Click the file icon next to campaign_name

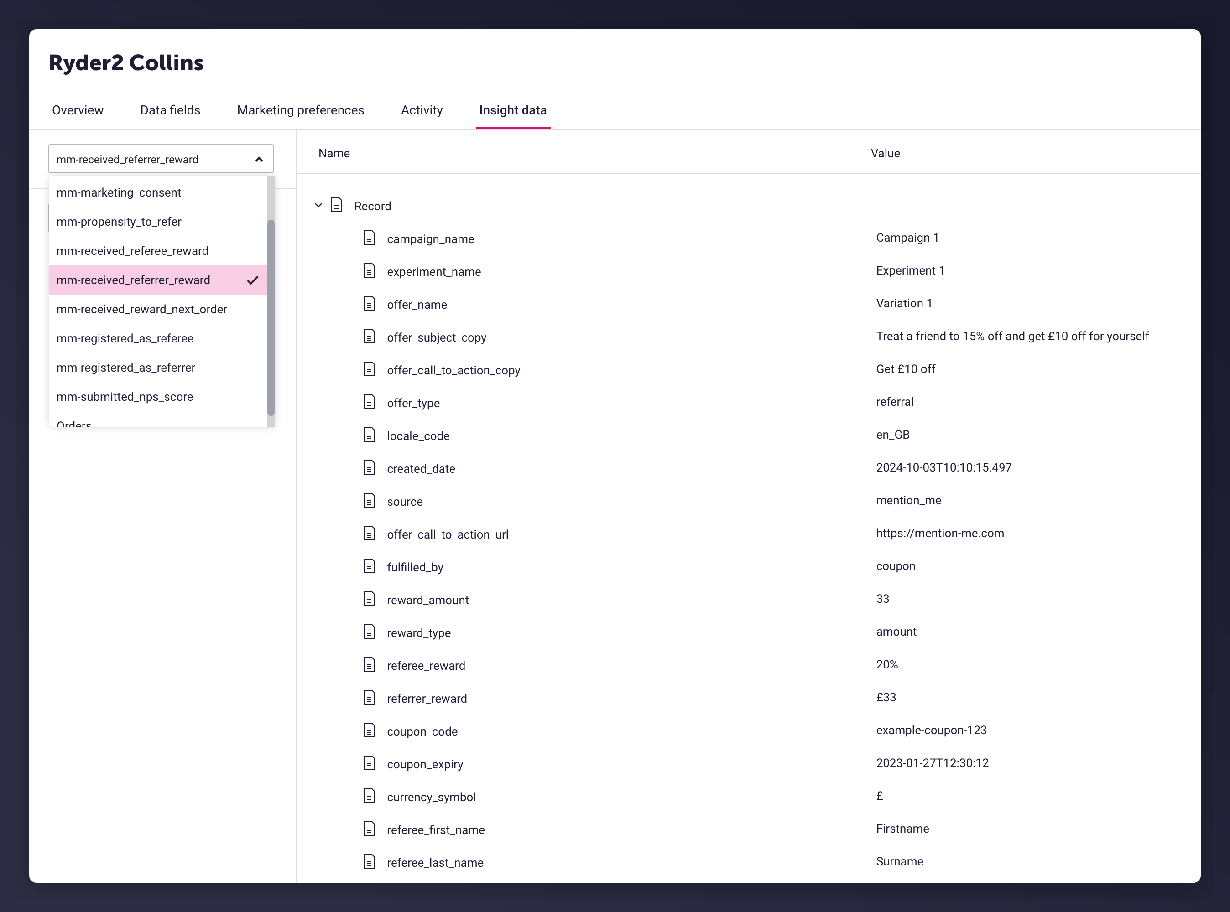370,238
